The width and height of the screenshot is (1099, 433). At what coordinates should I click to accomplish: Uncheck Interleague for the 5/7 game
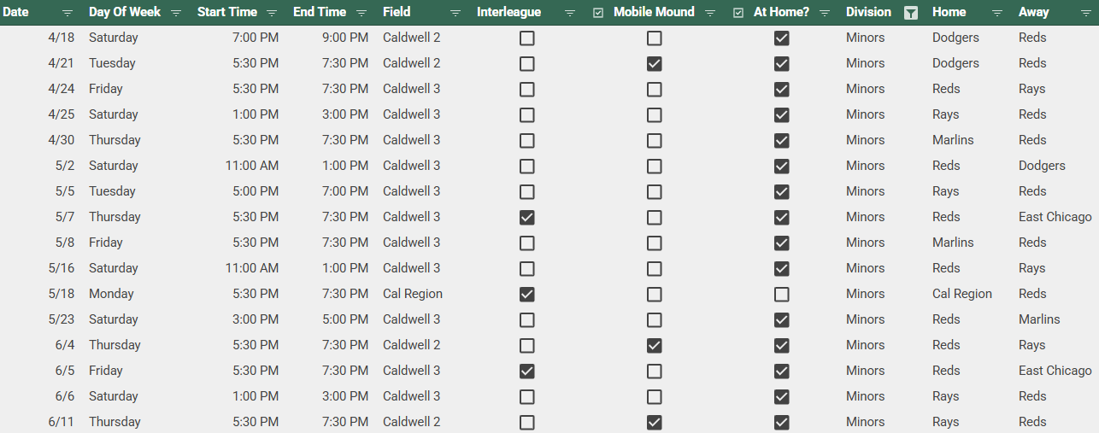click(527, 218)
